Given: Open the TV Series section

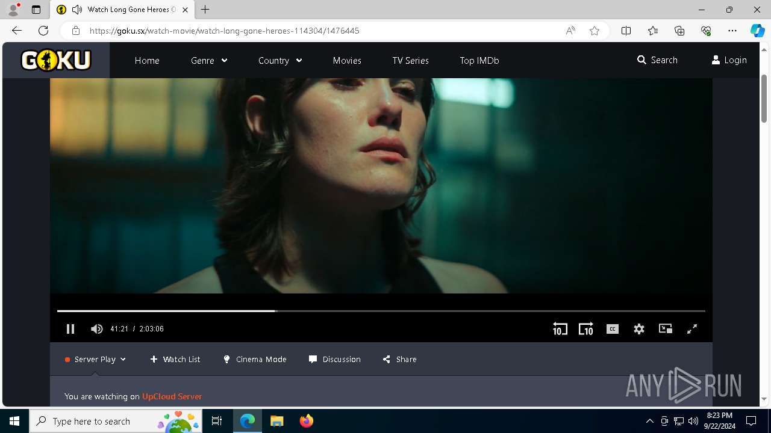Looking at the screenshot, I should point(410,60).
